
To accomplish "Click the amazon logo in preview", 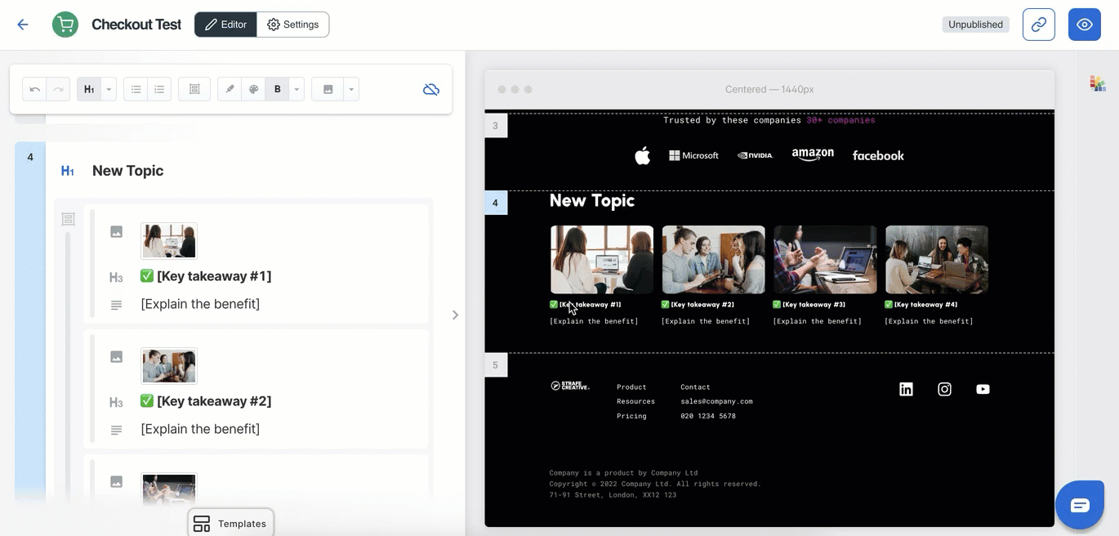I will [813, 154].
